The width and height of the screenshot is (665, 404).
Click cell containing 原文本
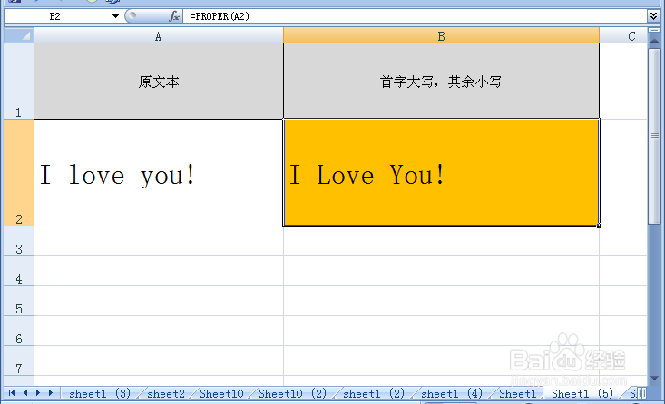[x=159, y=82]
